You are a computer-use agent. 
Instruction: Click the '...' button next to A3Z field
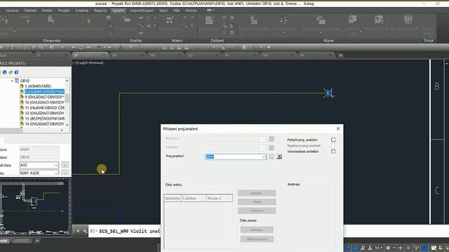pos(65,165)
